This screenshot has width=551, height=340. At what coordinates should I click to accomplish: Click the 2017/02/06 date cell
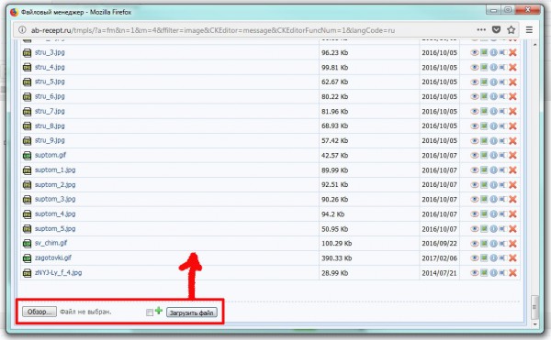(439, 258)
